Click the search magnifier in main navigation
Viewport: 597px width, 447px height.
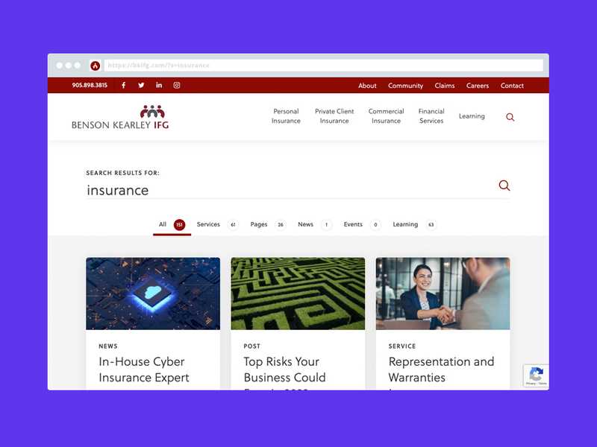(x=510, y=117)
